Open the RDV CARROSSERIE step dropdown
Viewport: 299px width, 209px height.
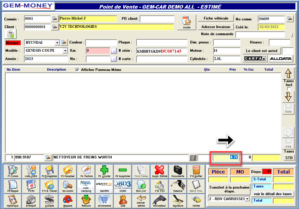(247, 199)
